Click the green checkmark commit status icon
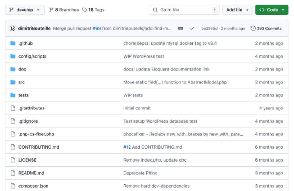This screenshot has width=294, height=191. pos(192,28)
